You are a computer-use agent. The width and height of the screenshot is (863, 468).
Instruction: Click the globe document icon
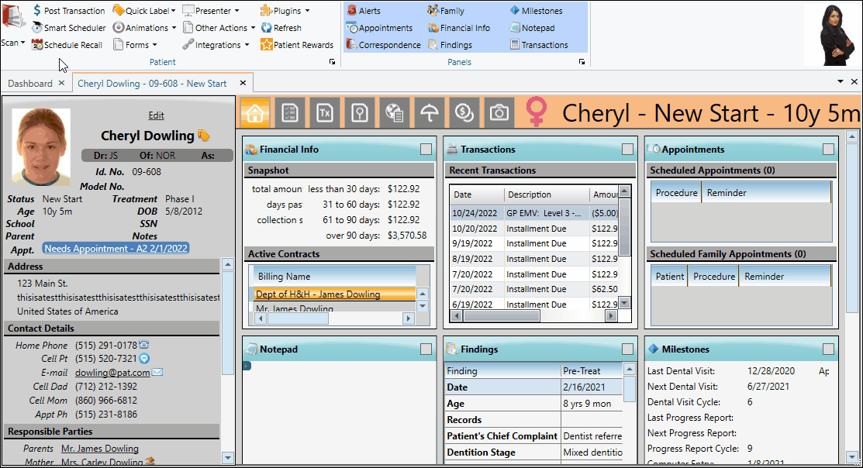click(x=394, y=113)
